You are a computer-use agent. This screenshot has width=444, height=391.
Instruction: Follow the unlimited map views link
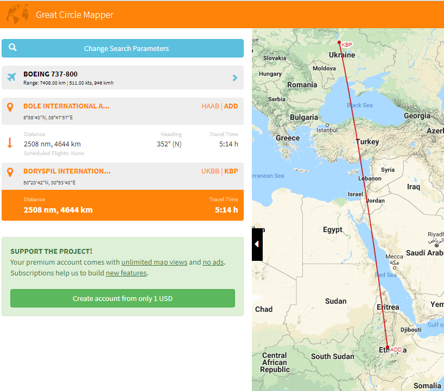point(154,262)
